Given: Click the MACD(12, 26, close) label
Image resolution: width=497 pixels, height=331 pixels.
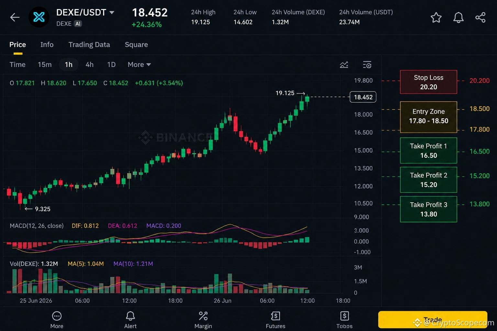Looking at the screenshot, I should click(37, 226).
